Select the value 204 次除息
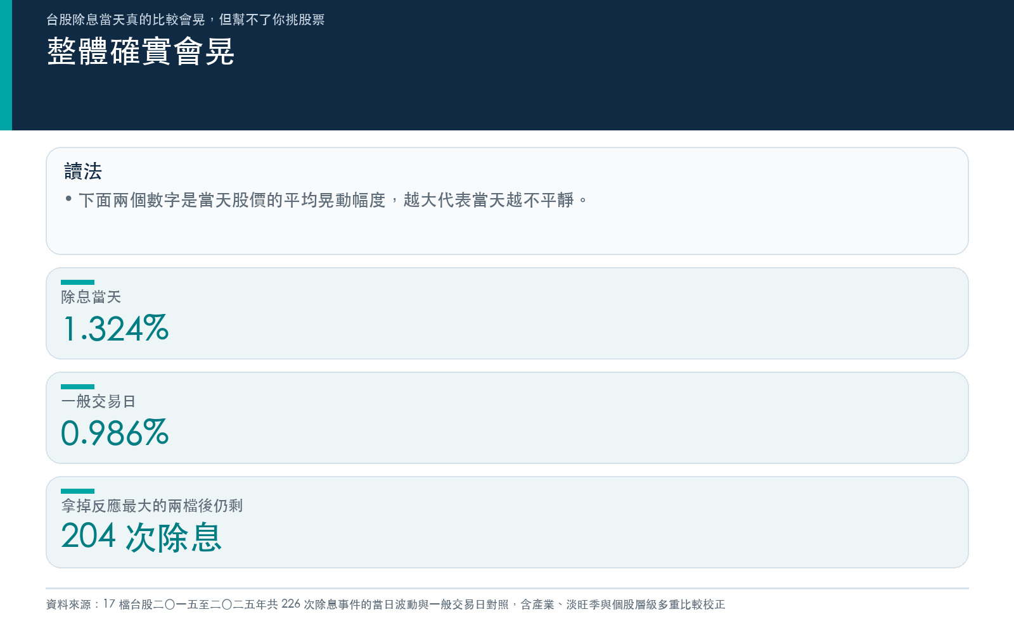The image size is (1014, 633). pos(141,537)
